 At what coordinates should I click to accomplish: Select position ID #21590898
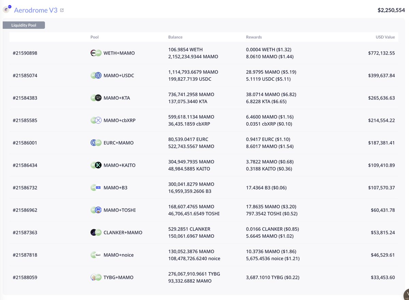pyautogui.click(x=25, y=53)
